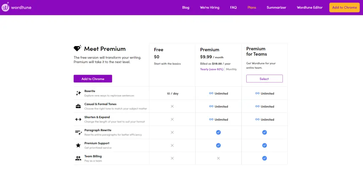
Task: Click Free X mark for Casual & Formal Tones
Action: (x=172, y=106)
